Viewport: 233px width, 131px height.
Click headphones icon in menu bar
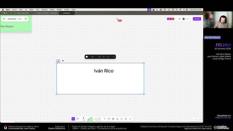point(169,9)
